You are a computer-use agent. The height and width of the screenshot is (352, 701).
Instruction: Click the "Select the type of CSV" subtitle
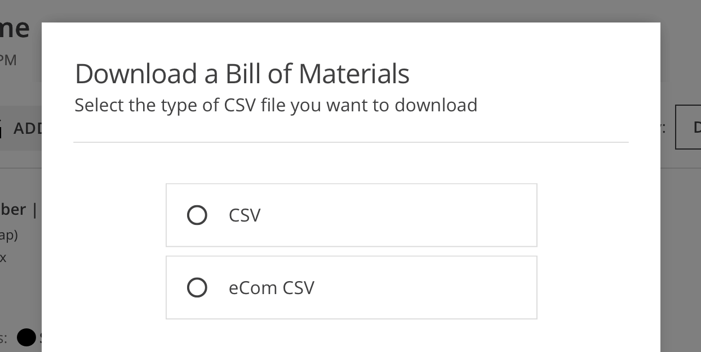276,105
